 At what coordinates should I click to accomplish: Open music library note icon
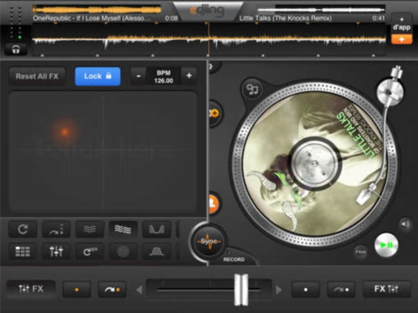pos(252,89)
